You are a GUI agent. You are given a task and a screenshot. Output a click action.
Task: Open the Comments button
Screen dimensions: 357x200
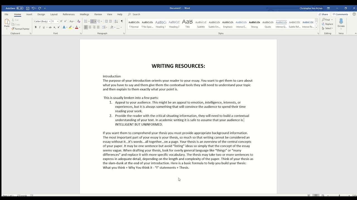point(340,14)
